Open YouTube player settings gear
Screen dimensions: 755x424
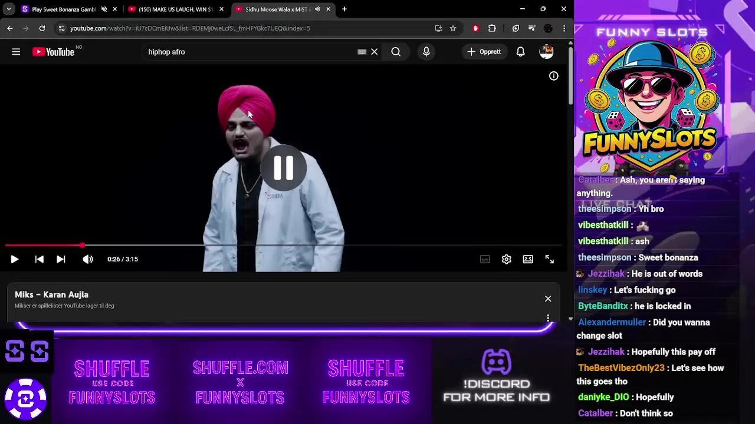506,259
